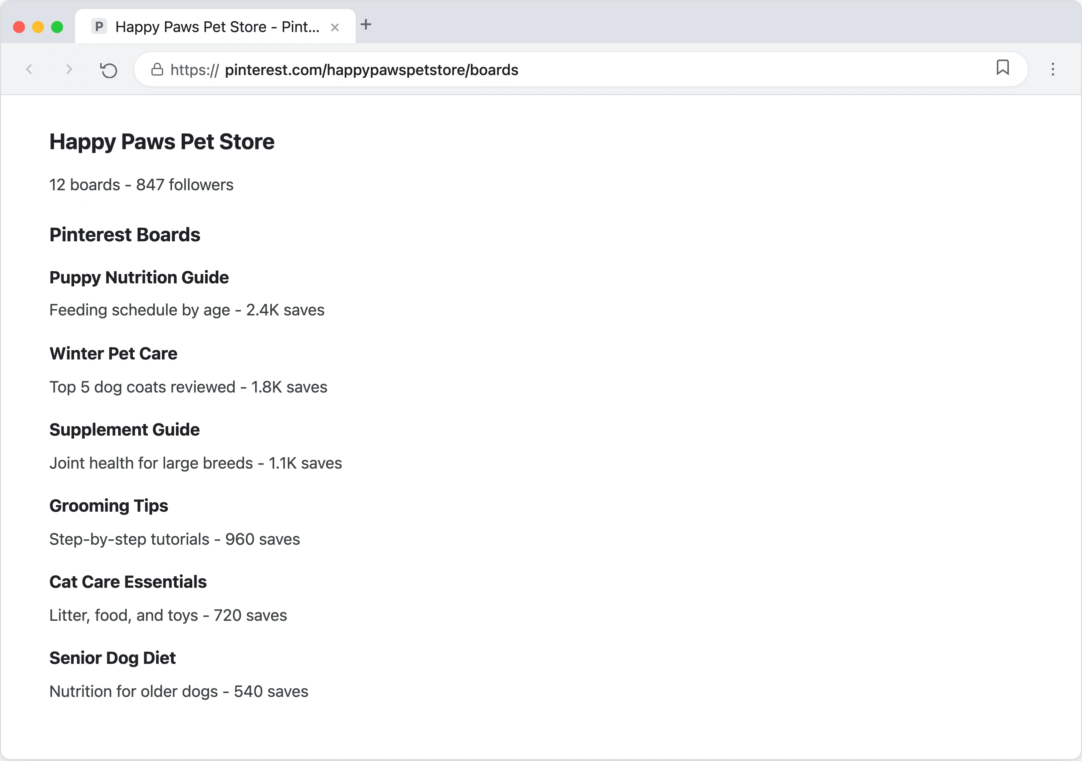Click the Pinterest favicon on the tab
1082x761 pixels.
pyautogui.click(x=99, y=26)
